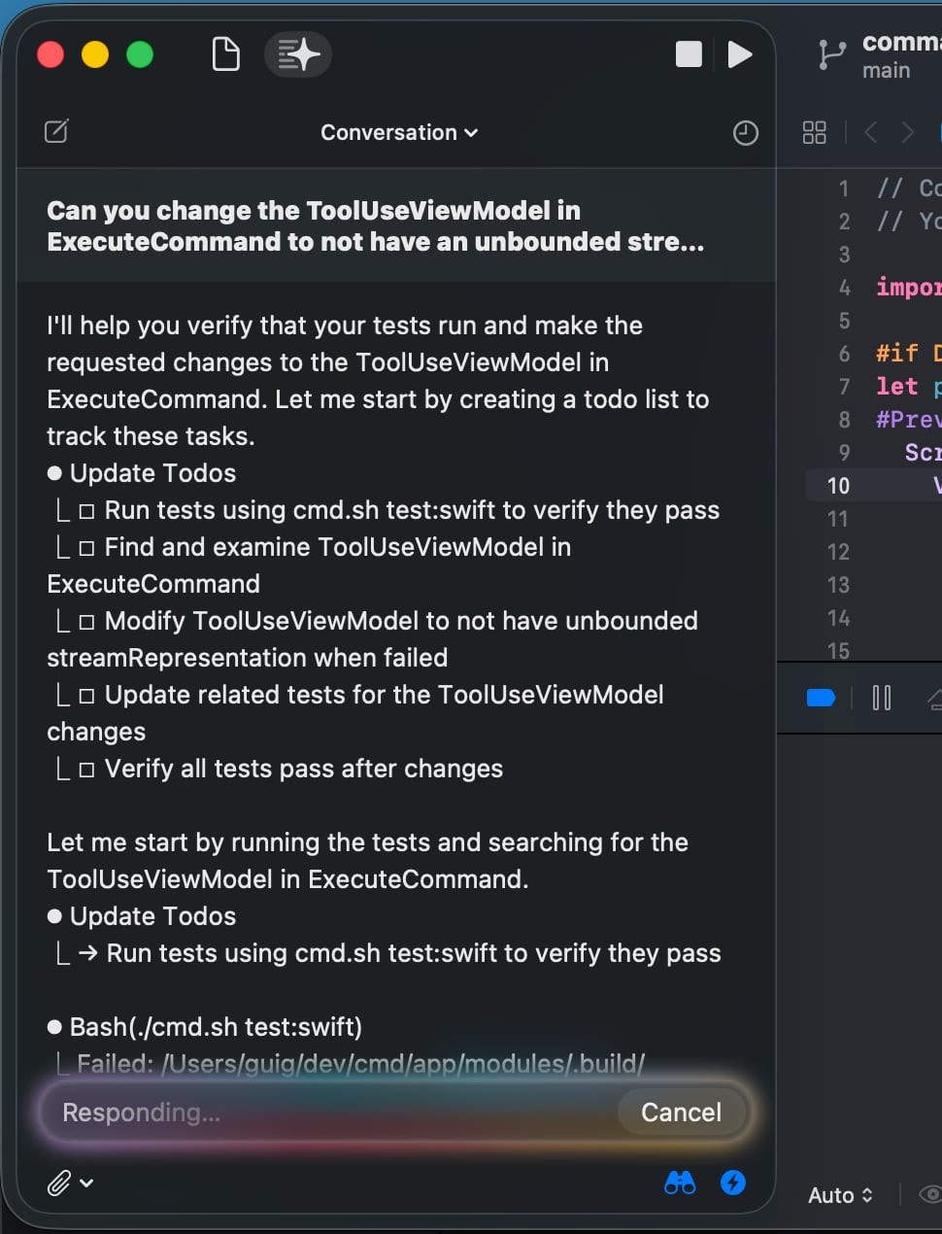Compose a new conversation
942x1234 pixels.
55,132
